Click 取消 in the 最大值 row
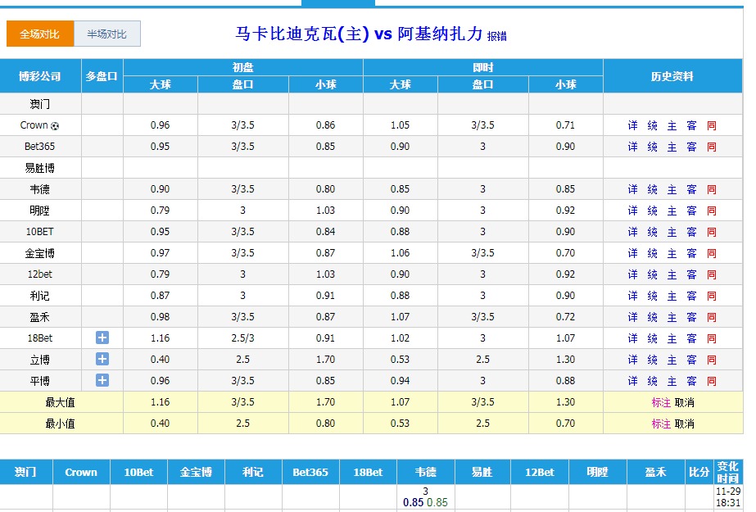 pos(684,402)
